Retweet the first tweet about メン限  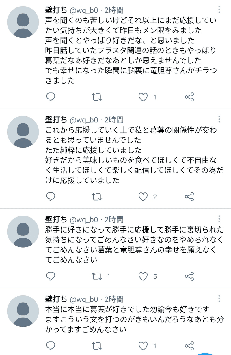(97, 97)
